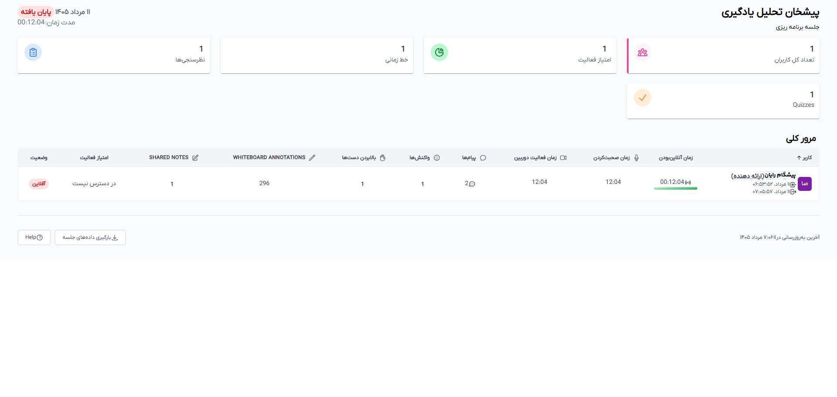Click the Help button
The height and width of the screenshot is (397, 837).
pyautogui.click(x=34, y=238)
